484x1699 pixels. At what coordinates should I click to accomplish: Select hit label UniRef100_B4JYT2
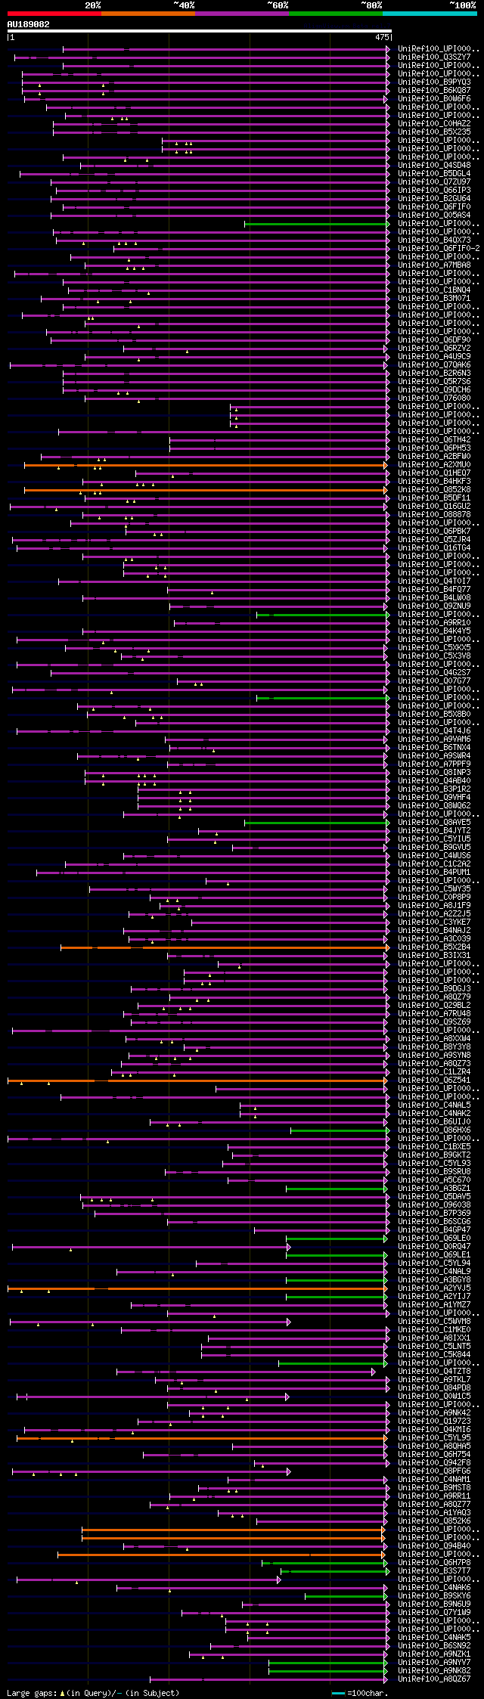click(x=434, y=830)
